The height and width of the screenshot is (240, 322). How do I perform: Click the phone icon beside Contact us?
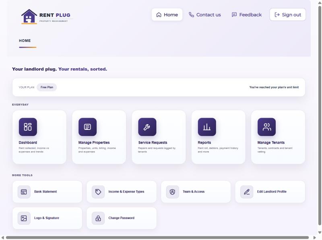pos(191,15)
